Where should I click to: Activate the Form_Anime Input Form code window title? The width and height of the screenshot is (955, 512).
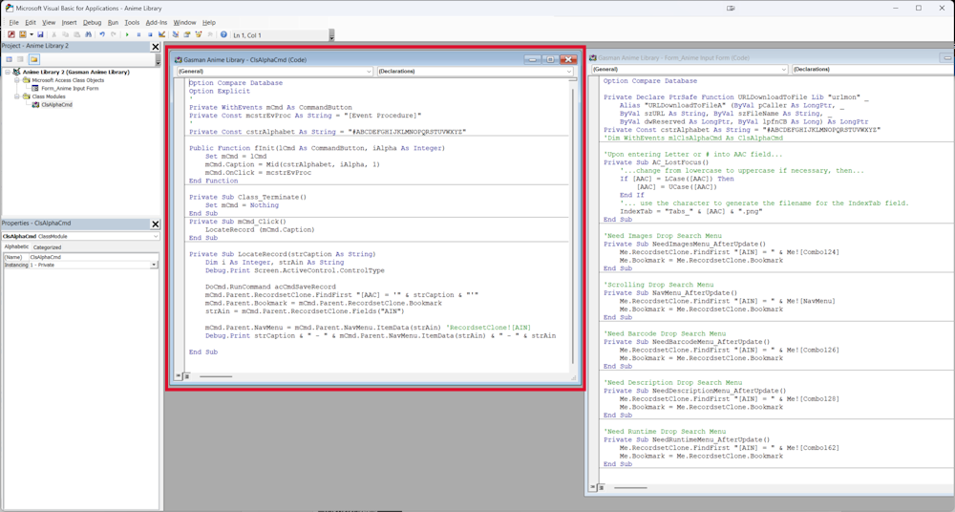[x=673, y=58]
